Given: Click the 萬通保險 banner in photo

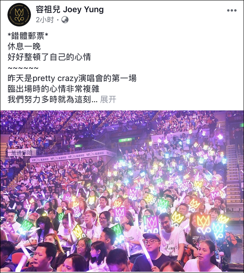Looking at the screenshot, I should pyautogui.click(x=22, y=153).
